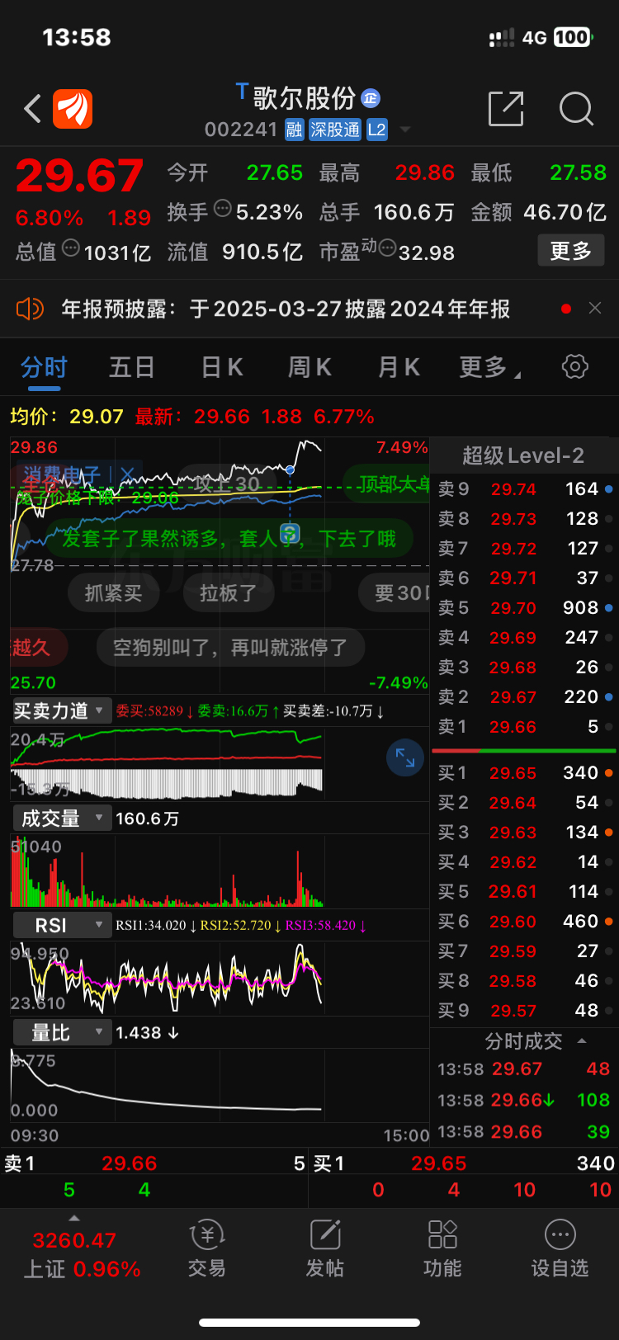
Task: Tap the info icon beside 换手
Action: [x=222, y=209]
